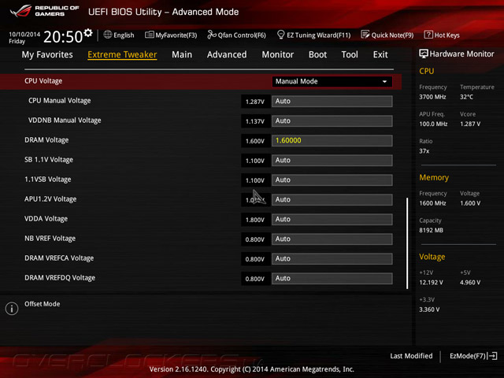
Task: Click the CPU Manual Voltage label
Action: tap(60, 101)
